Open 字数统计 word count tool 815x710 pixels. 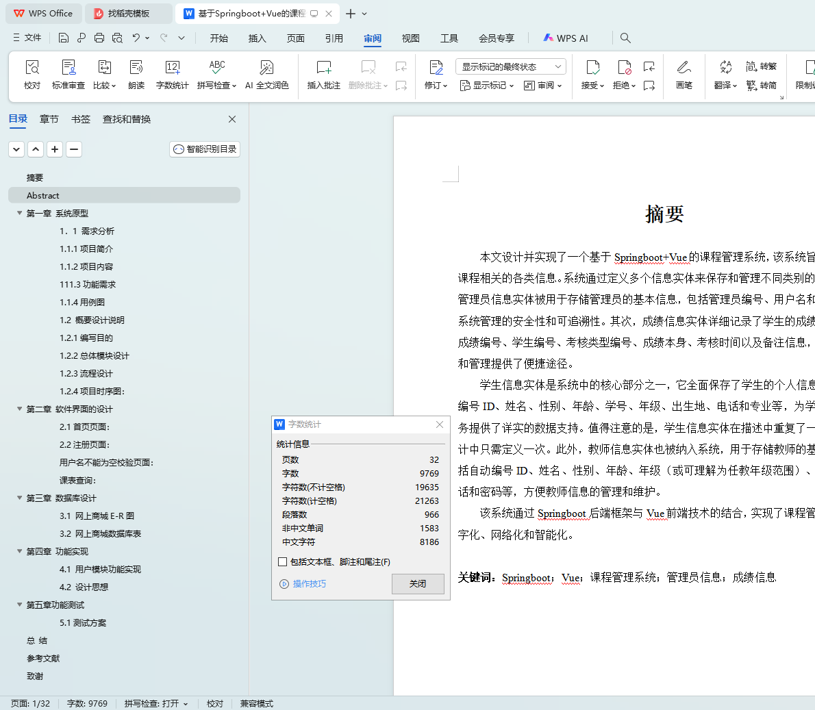(x=172, y=75)
